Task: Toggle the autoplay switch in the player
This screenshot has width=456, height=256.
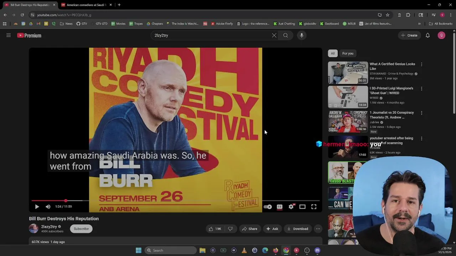Action: (268, 207)
